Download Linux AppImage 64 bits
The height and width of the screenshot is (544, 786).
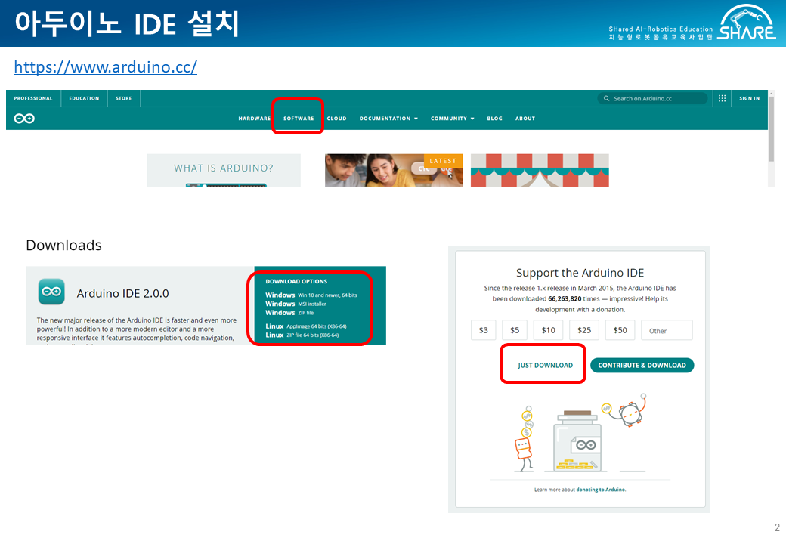point(306,326)
